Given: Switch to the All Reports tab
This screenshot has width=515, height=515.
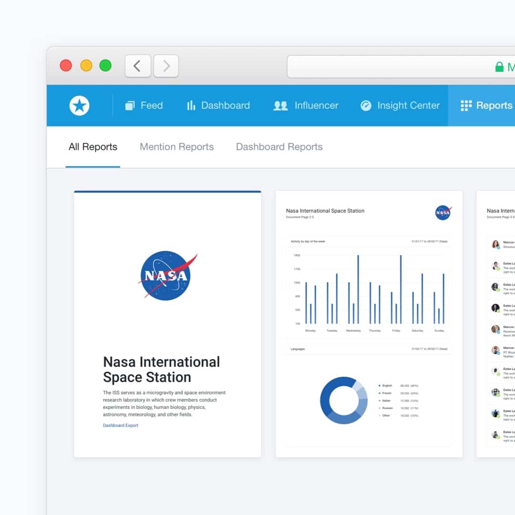Looking at the screenshot, I should [x=93, y=147].
